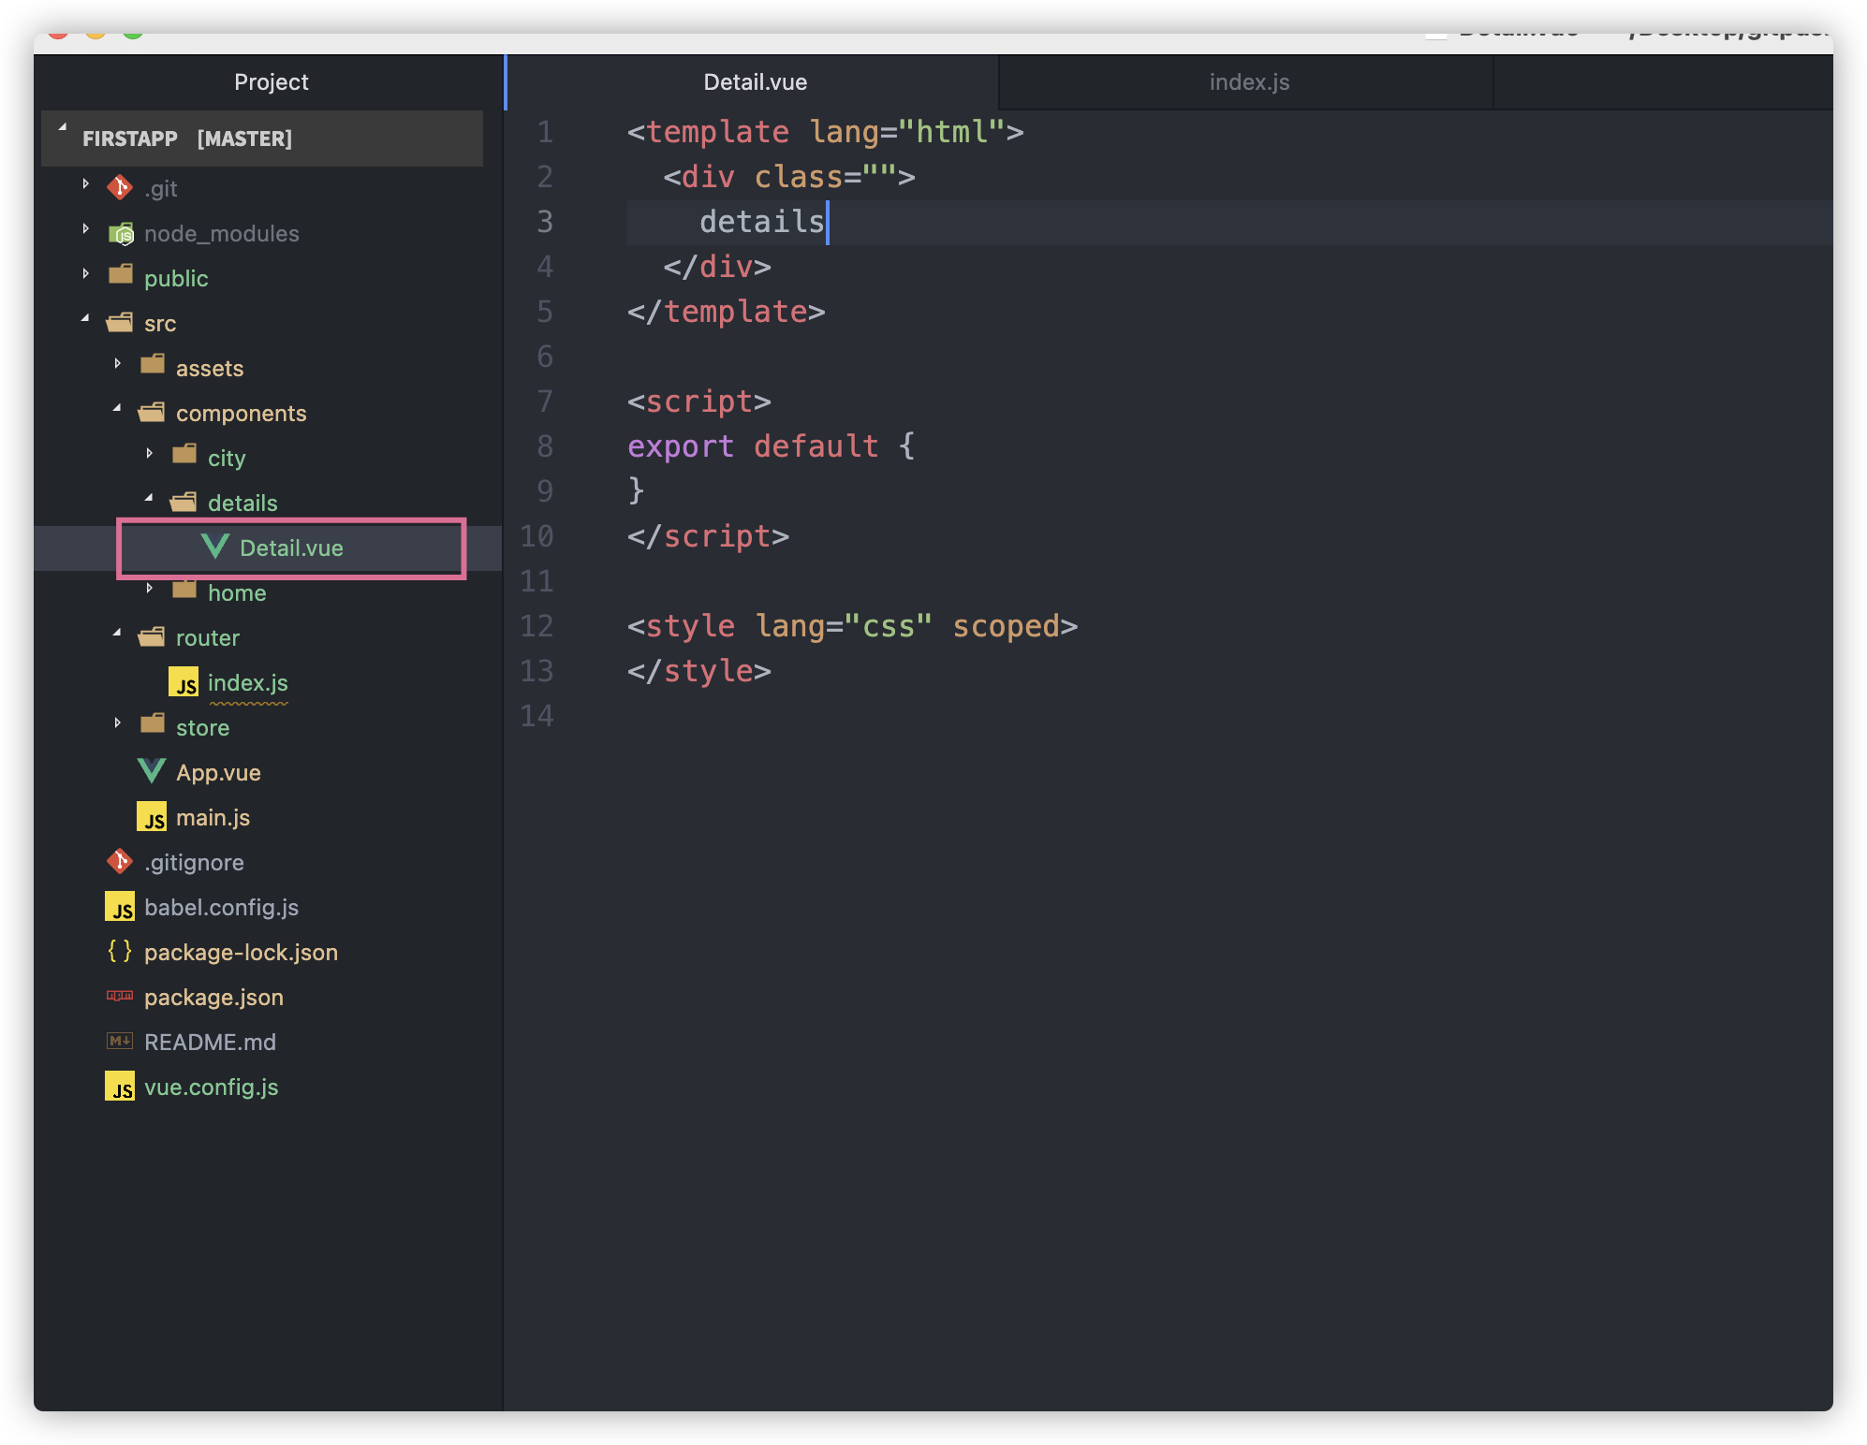This screenshot has width=1867, height=1445.
Task: Click the '</template>' closing tag line
Action: click(x=726, y=312)
